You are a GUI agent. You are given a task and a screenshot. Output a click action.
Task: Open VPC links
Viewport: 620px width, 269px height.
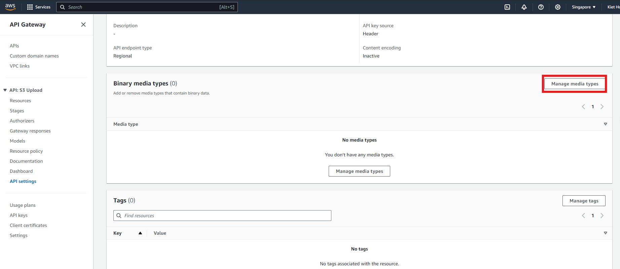[x=20, y=66]
